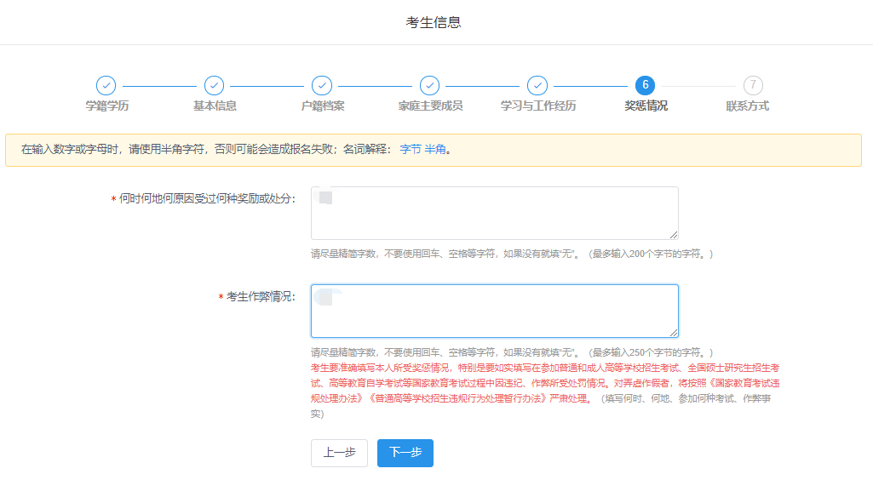The height and width of the screenshot is (480, 873).
Task: Grab the resize handle of the 奖励或处分 textarea
Action: pos(674,234)
